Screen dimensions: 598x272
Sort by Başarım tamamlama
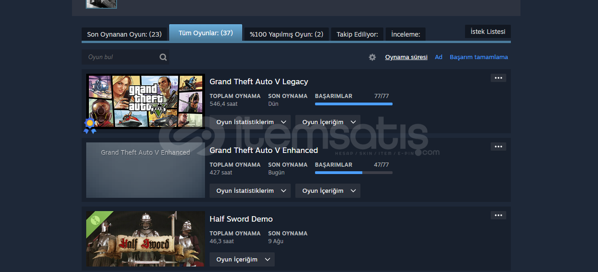(x=479, y=57)
